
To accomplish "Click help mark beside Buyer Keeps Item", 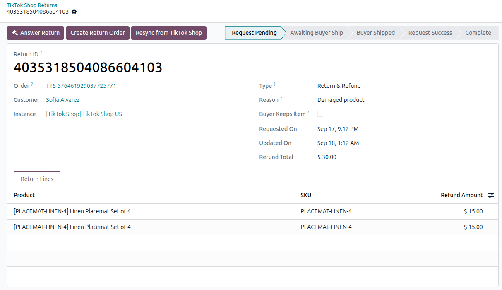I will 308,112.
